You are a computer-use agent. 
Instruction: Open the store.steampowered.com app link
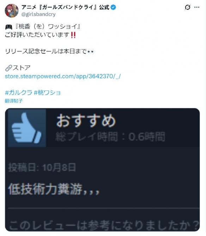click(x=63, y=76)
